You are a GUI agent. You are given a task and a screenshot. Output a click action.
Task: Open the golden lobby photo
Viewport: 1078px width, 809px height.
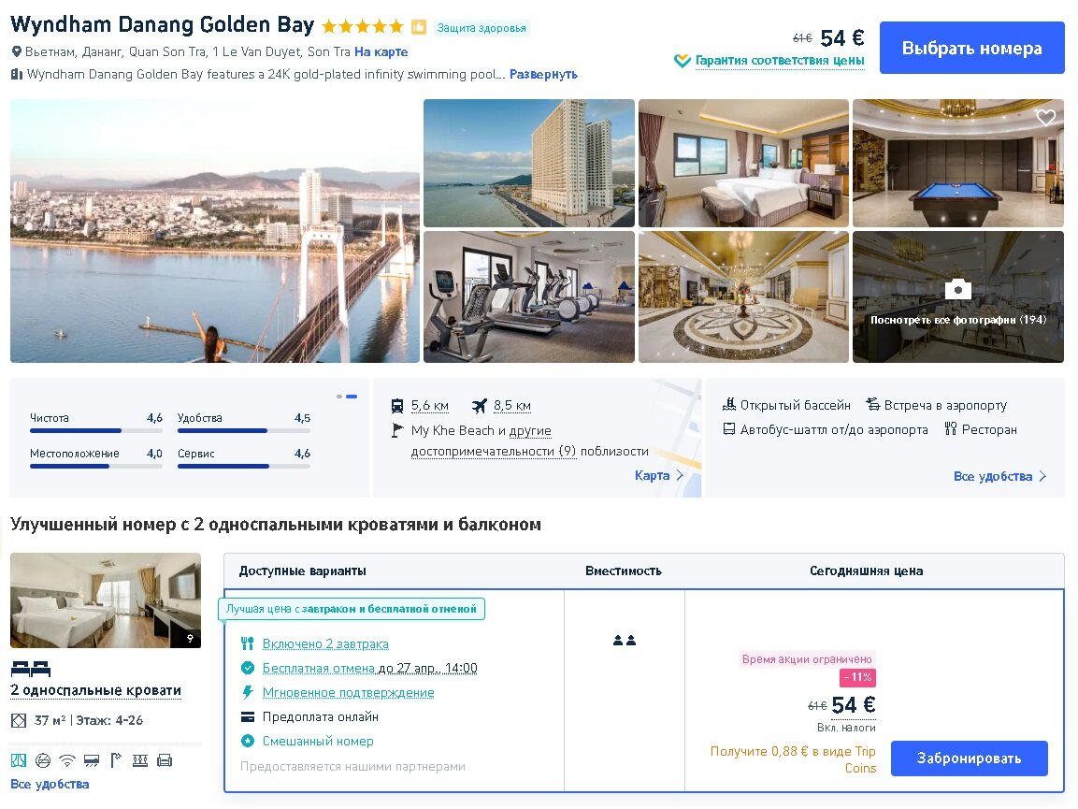(743, 296)
